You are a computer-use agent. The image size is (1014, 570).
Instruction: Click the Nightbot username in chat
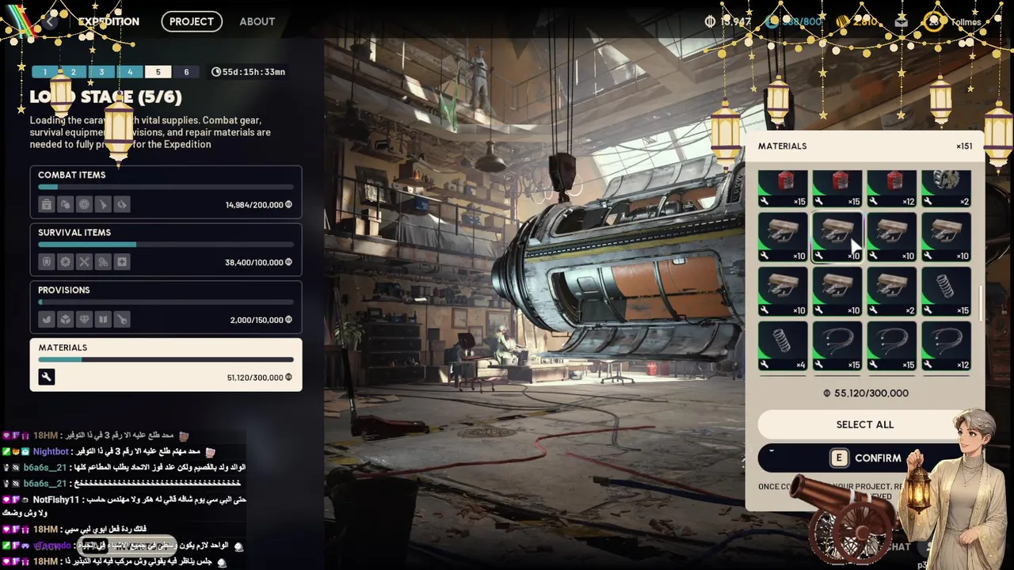pos(51,451)
